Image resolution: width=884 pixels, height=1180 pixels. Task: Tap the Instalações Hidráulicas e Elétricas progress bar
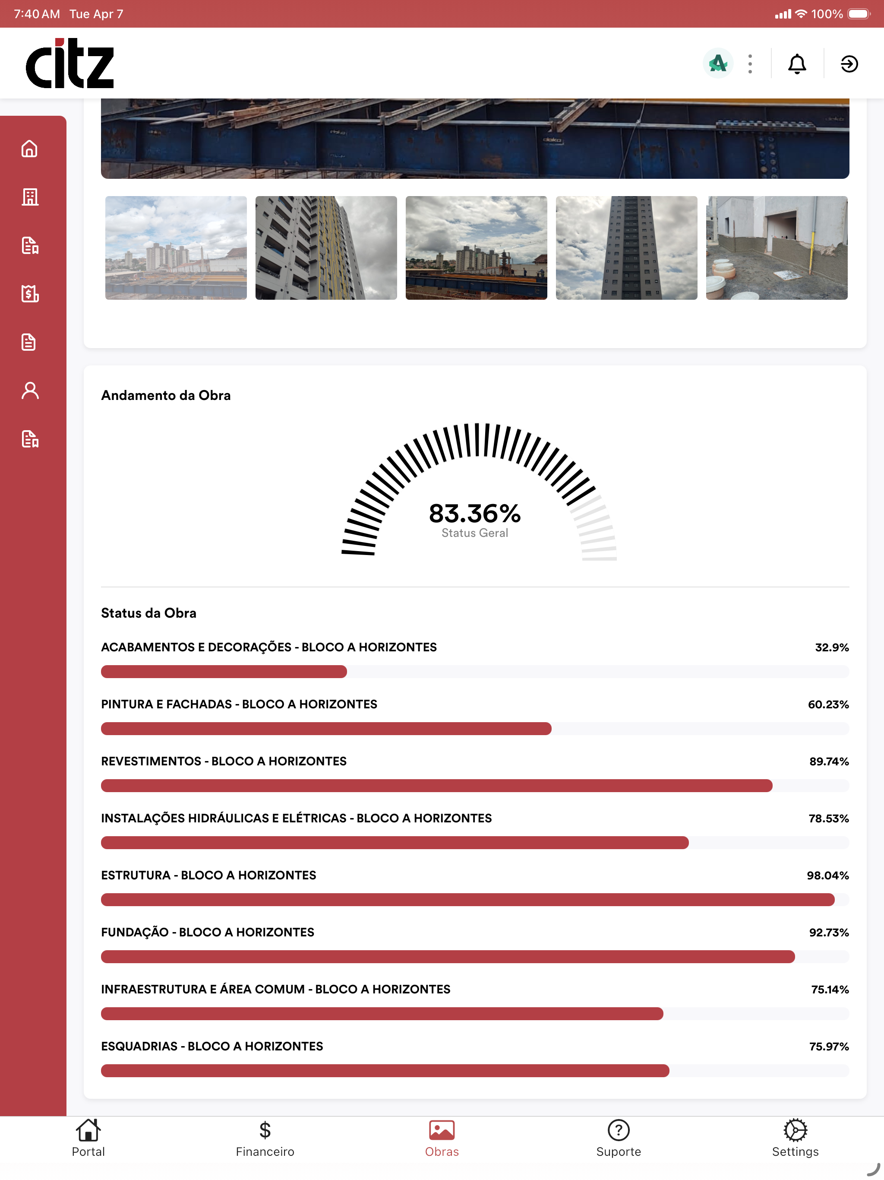pyautogui.click(x=475, y=843)
